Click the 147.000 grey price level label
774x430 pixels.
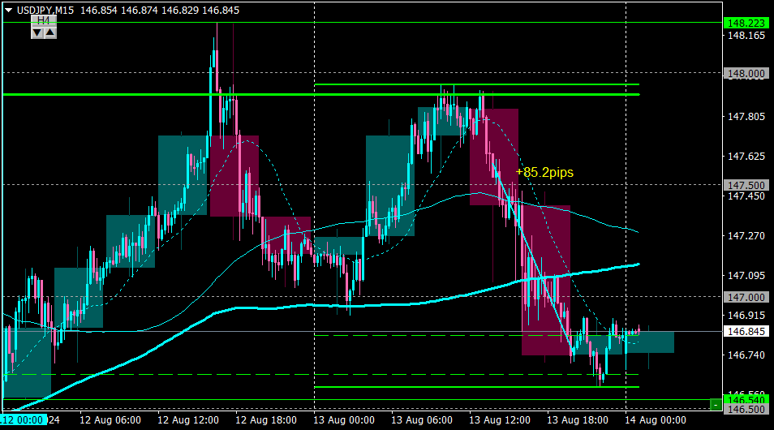click(x=746, y=297)
